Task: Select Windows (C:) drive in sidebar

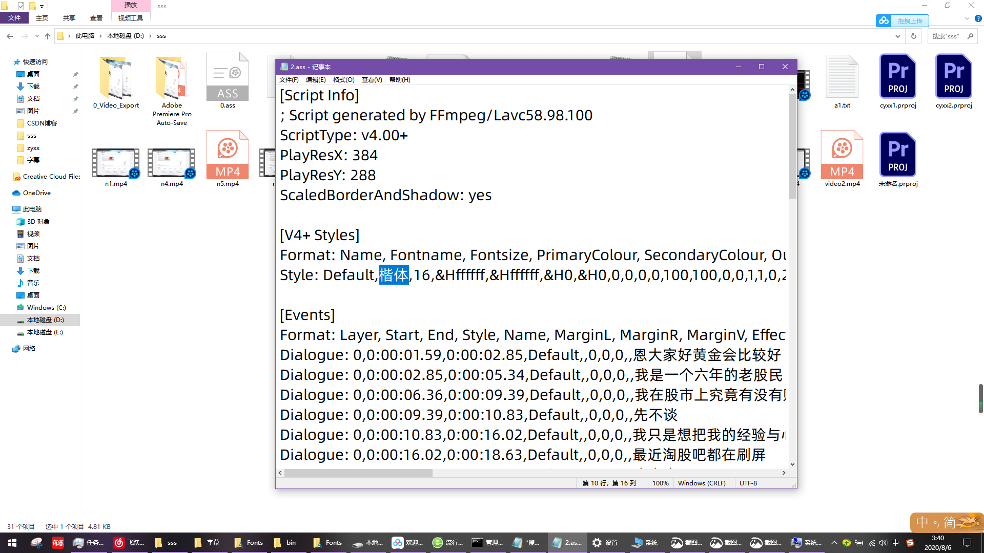Action: [46, 308]
